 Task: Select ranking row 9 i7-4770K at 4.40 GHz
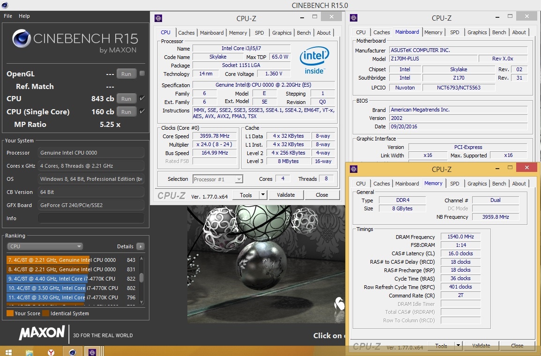click(71, 278)
